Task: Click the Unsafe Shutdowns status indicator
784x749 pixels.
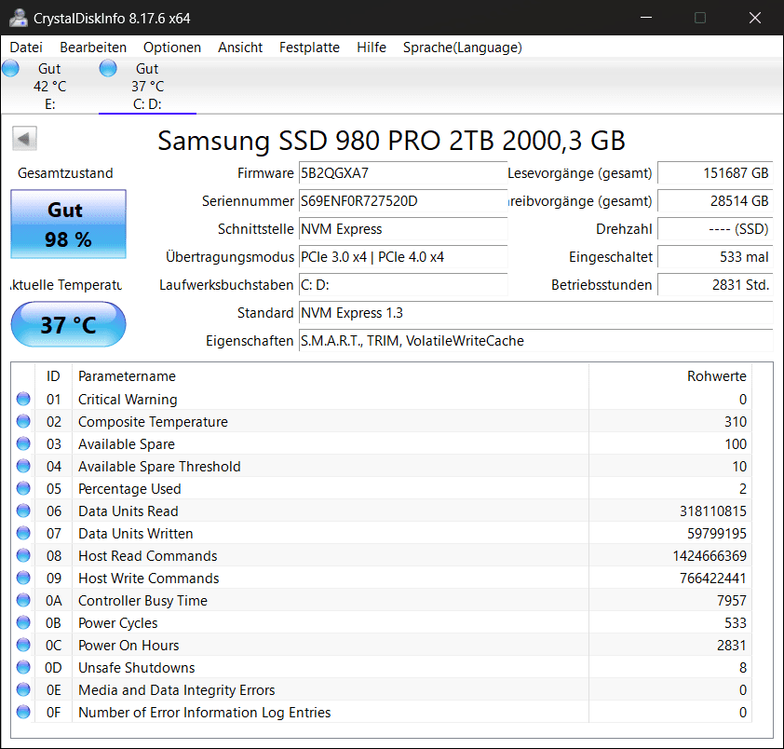Action: [x=23, y=667]
